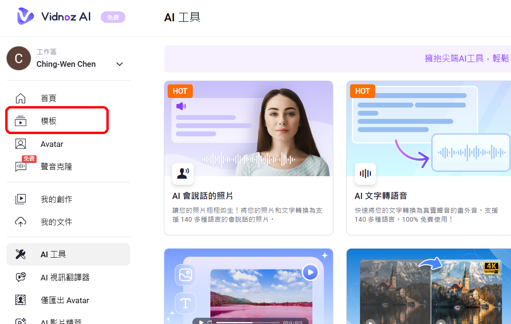Click the Vidnoz AI brand name text
Viewport: 511px width, 324px height.
click(66, 17)
